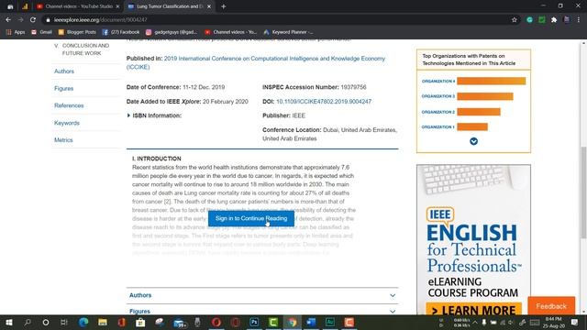The height and width of the screenshot is (330, 587).
Task: Open Cortana from the taskbar
Action: tap(46, 322)
